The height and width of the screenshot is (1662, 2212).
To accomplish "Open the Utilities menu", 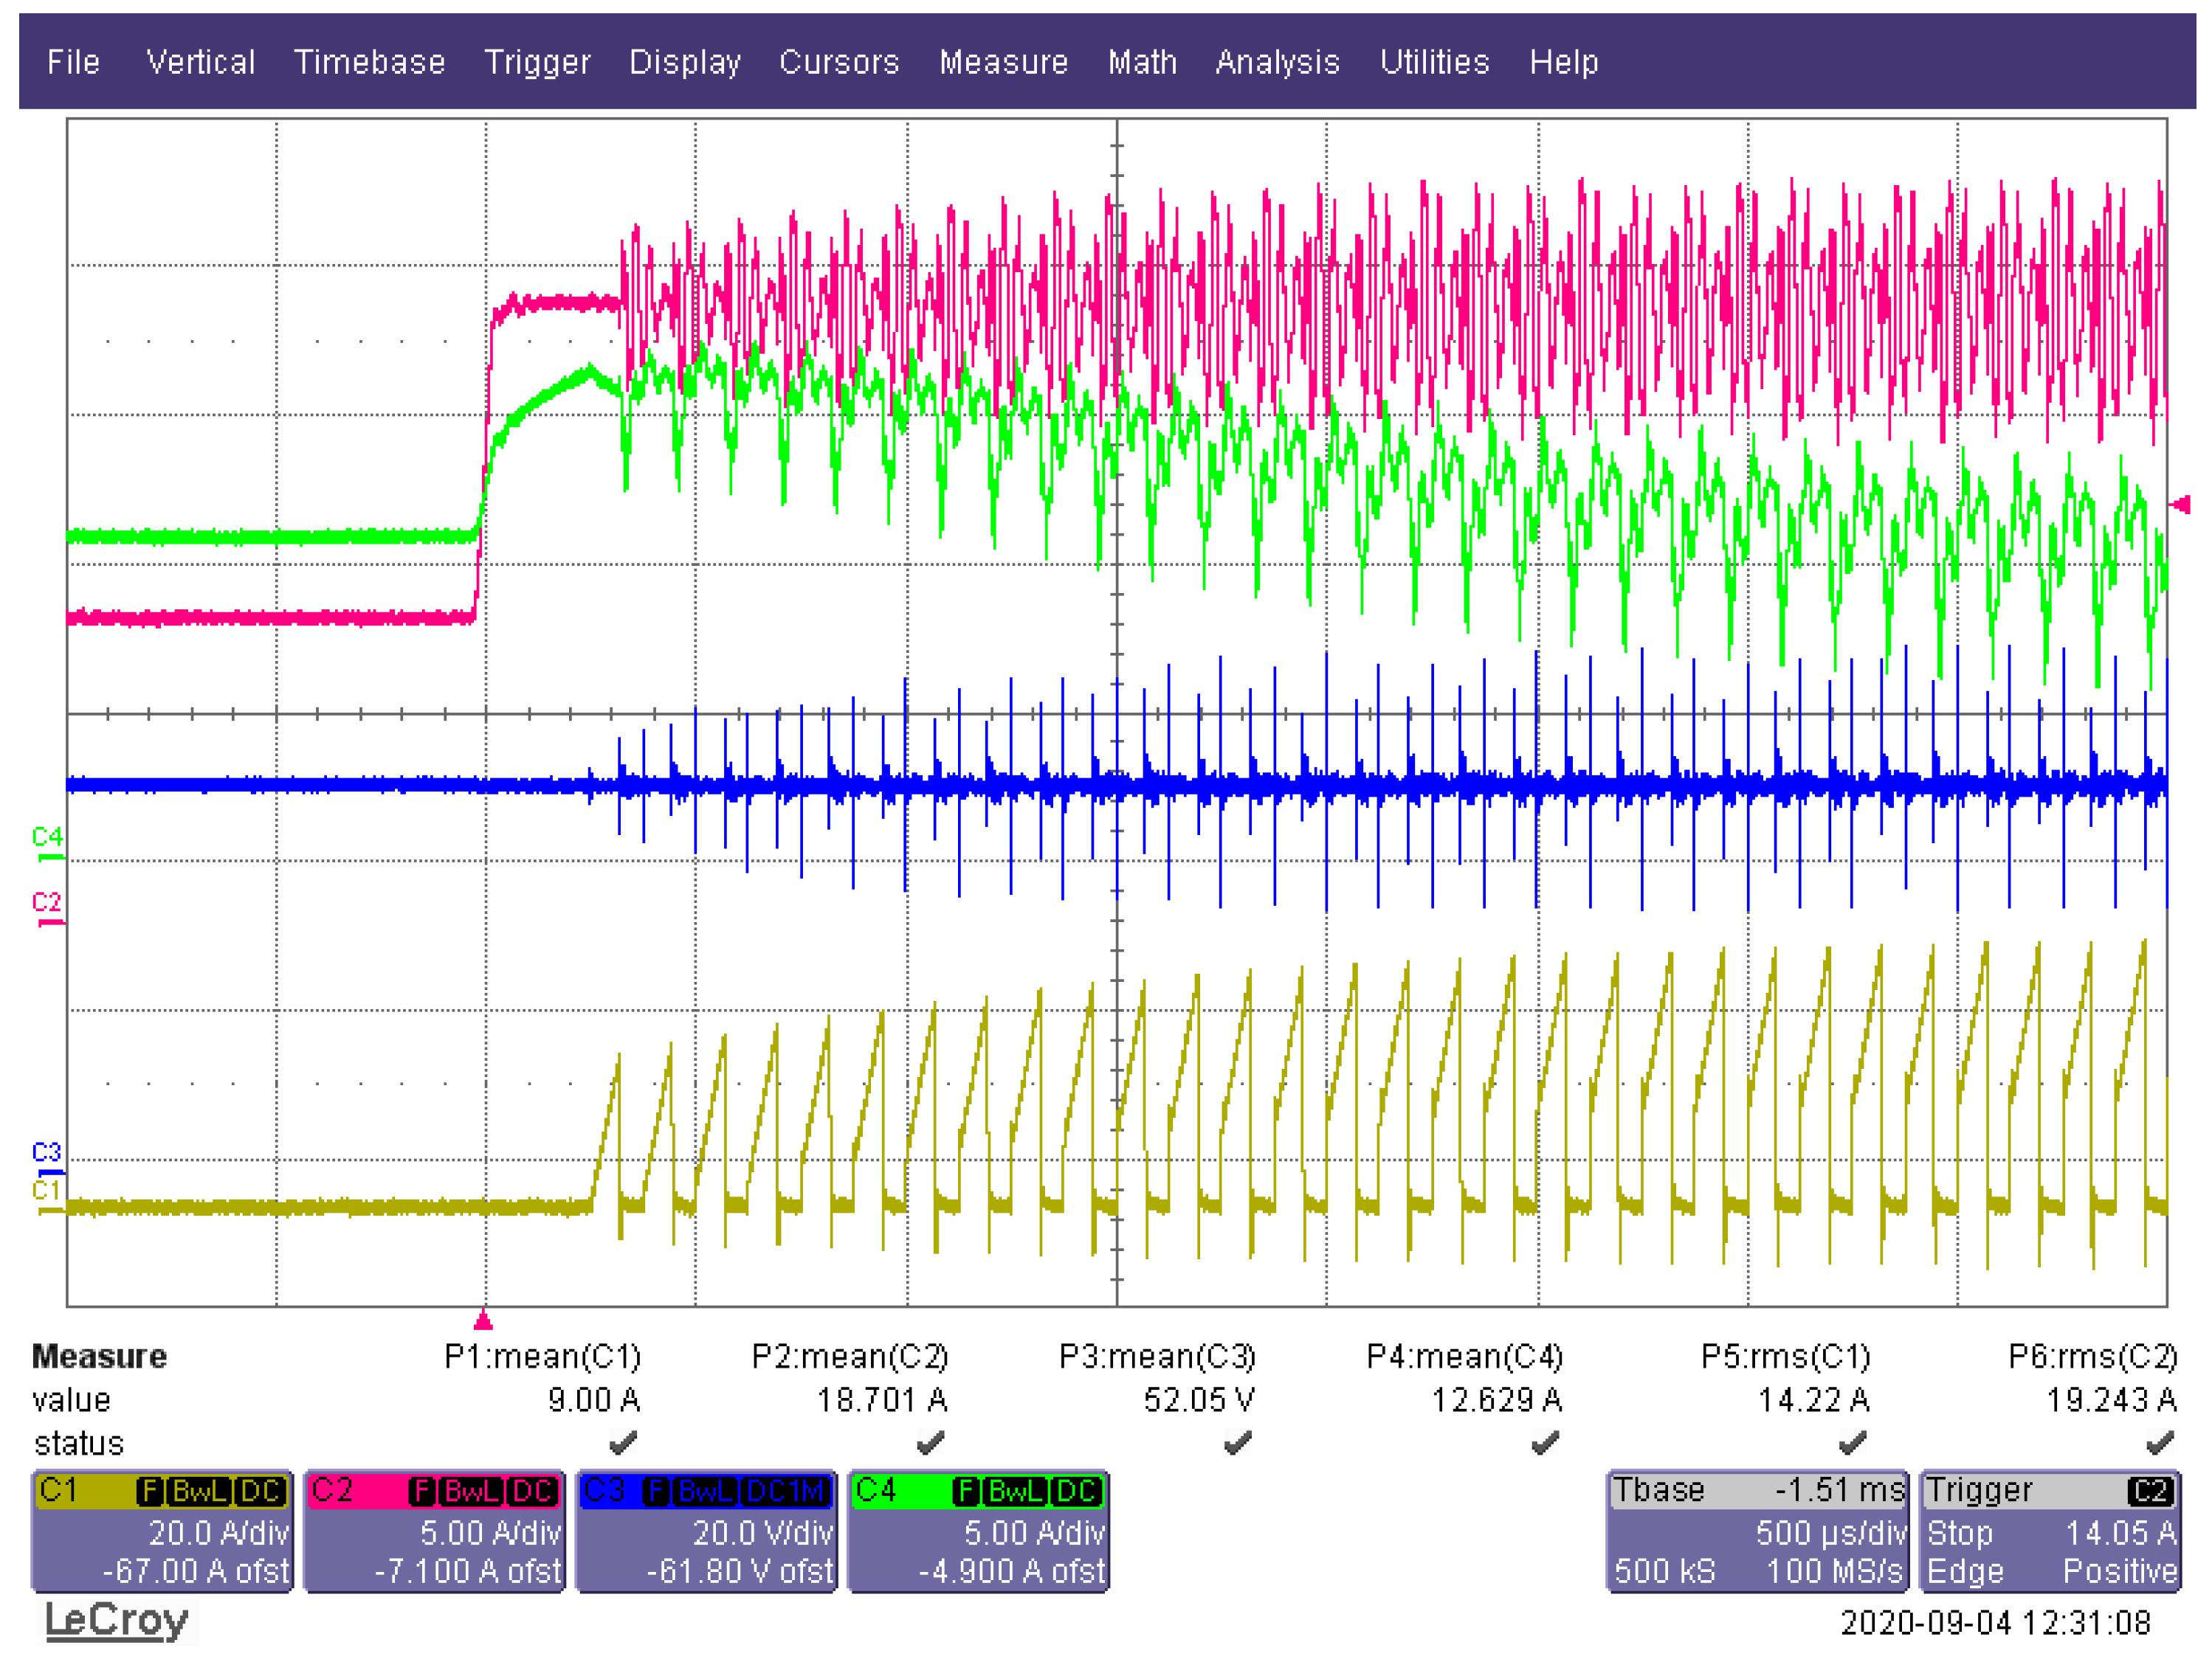I will 1434,62.
